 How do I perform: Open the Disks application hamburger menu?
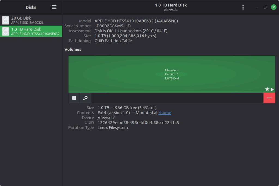click(54, 7)
